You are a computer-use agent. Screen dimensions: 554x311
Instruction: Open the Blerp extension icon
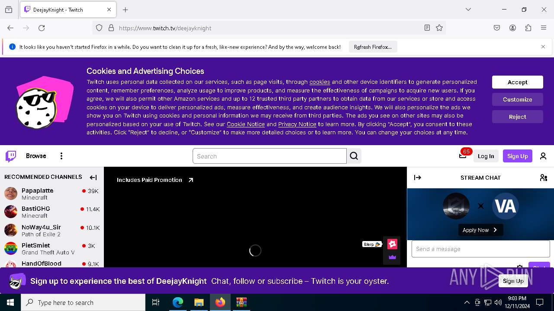pyautogui.click(x=392, y=244)
